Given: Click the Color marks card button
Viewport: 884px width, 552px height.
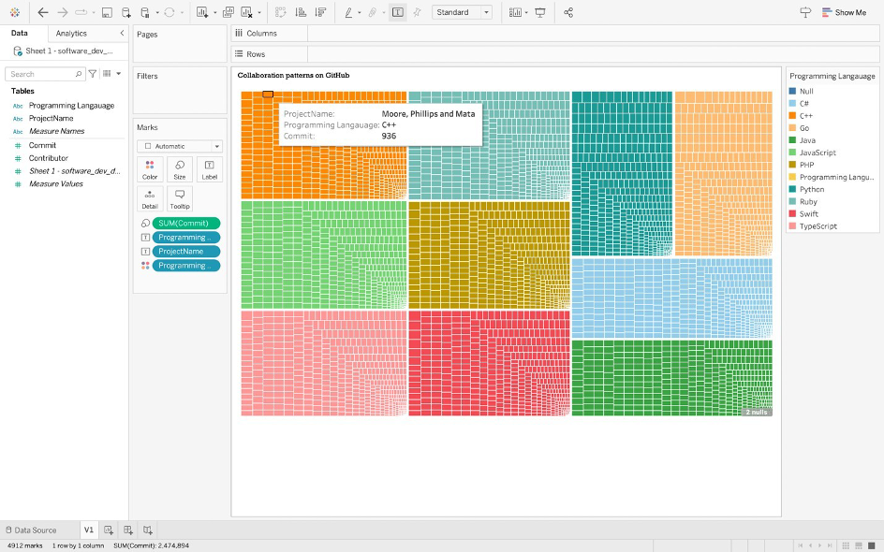Looking at the screenshot, I should click(x=150, y=169).
